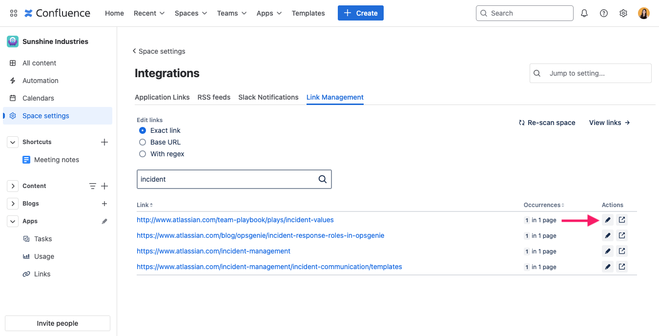Screen dimensions: 659x336
Task: Expand the Content section in the sidebar
Action: (x=13, y=186)
